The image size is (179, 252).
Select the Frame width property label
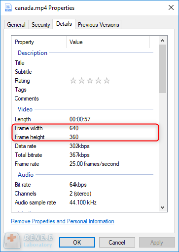tap(29, 128)
